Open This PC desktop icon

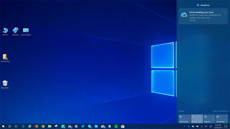tap(5, 31)
